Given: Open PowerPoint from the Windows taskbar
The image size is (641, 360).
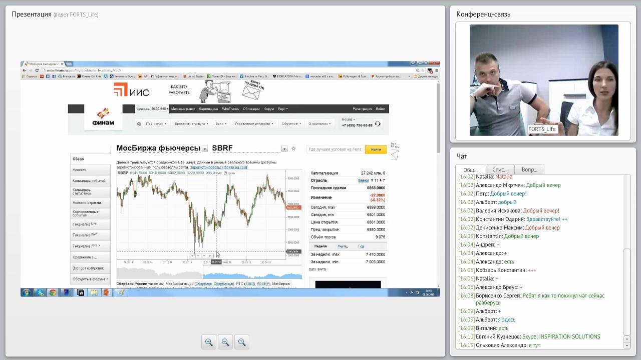Looking at the screenshot, I should pos(106,292).
